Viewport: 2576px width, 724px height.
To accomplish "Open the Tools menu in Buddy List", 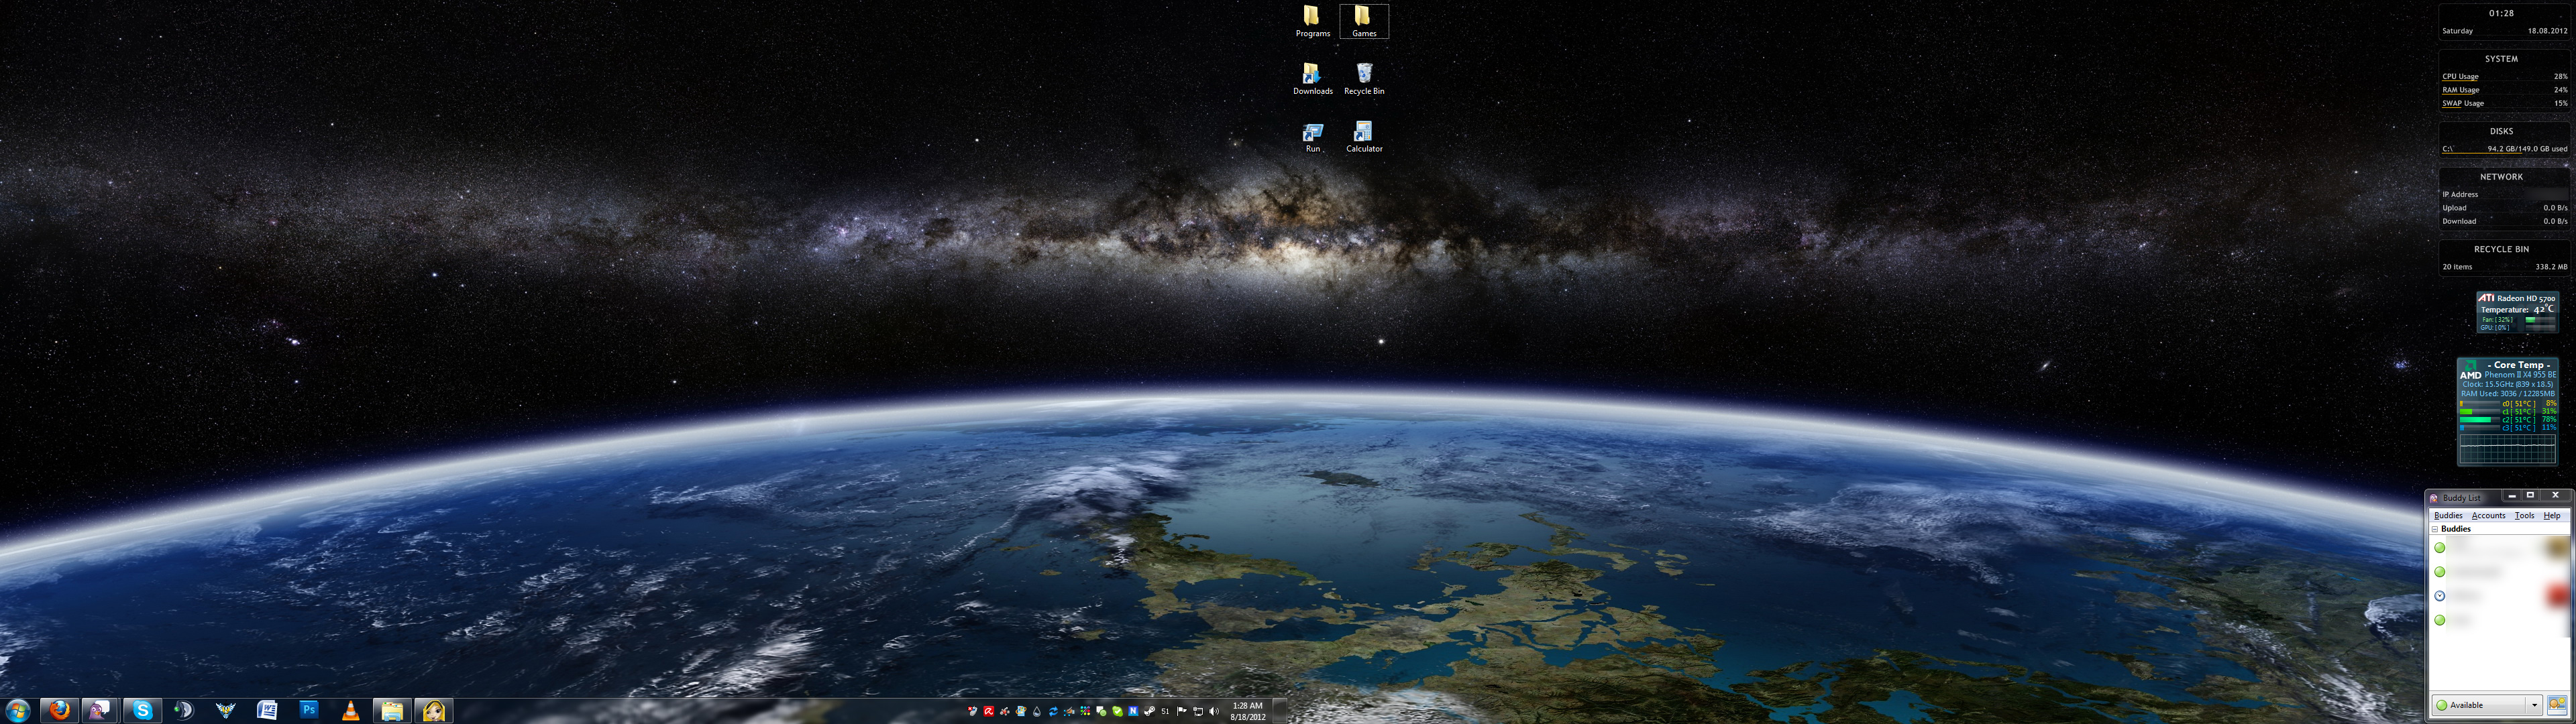I will pos(2524,515).
